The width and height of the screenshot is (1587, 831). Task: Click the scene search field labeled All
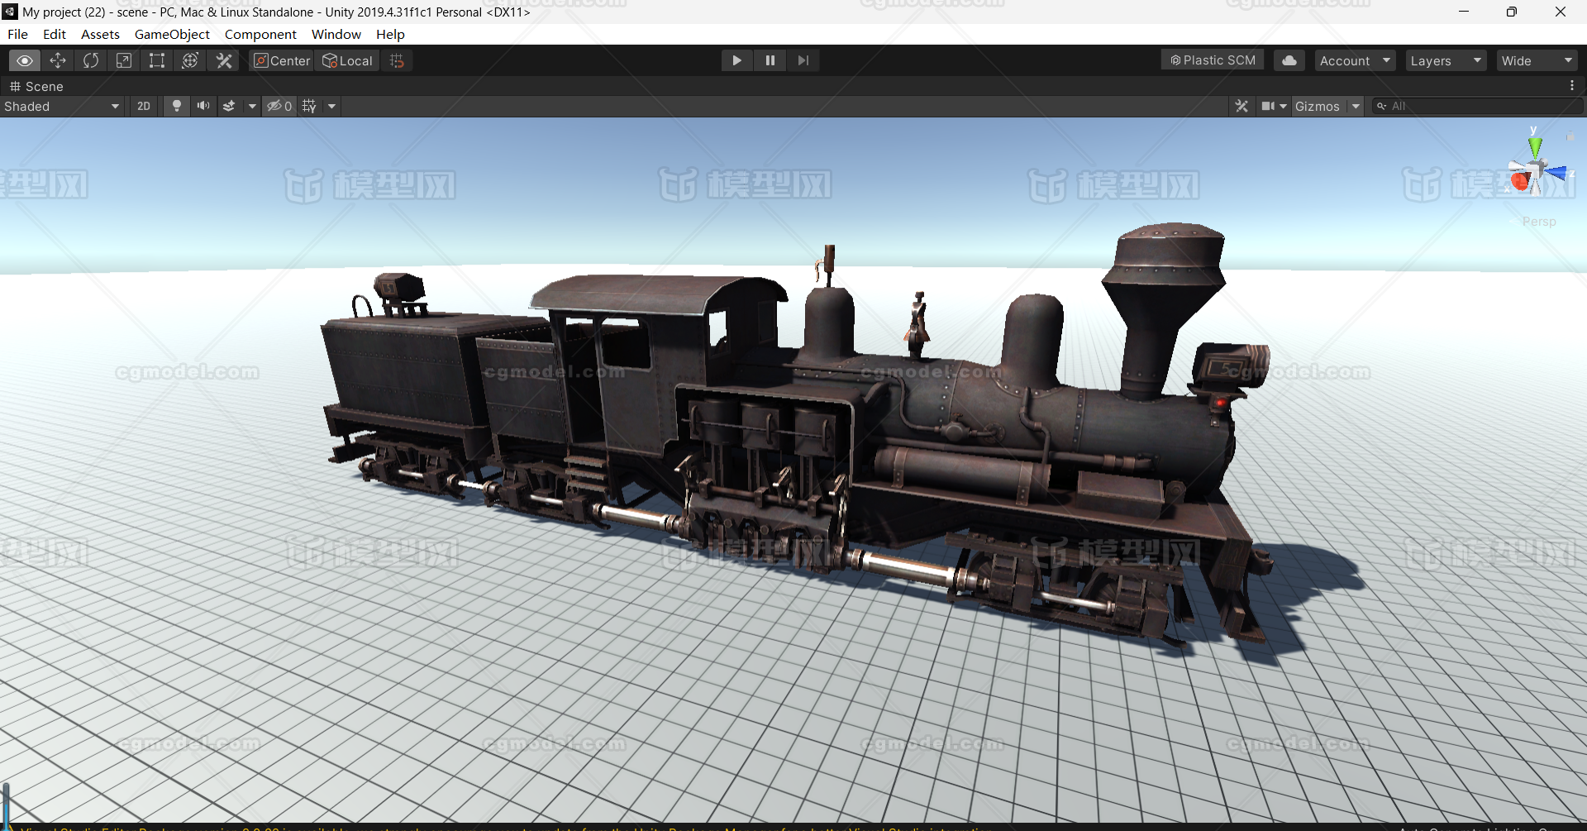[1480, 106]
